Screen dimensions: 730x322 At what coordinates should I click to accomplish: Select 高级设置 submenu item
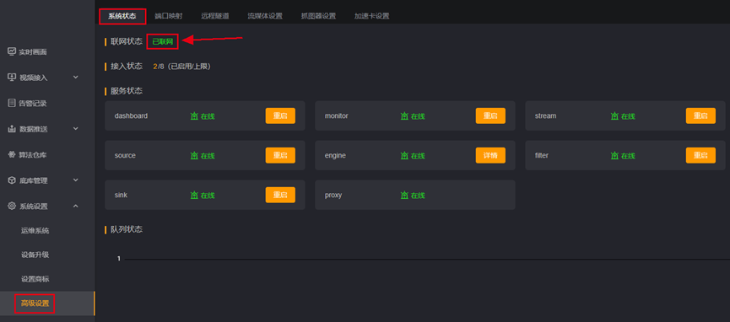pos(35,303)
